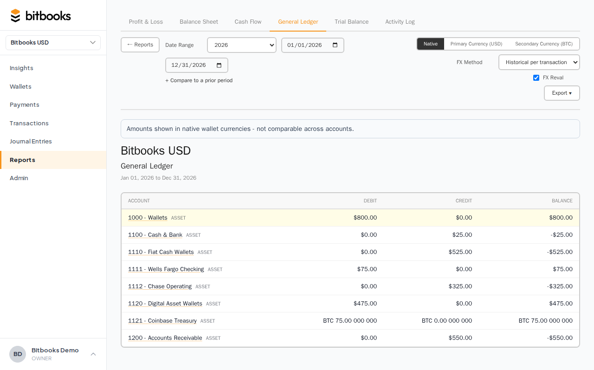This screenshot has height=370, width=594.
Task: Click the $800.00 debit for Wallets
Action: (365, 218)
